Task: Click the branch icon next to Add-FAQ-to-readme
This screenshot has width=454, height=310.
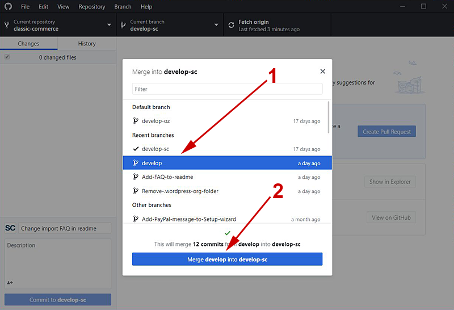Action: click(136, 177)
